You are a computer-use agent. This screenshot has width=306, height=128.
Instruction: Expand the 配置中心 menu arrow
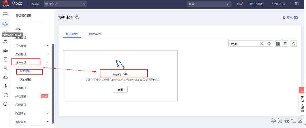click(x=48, y=113)
